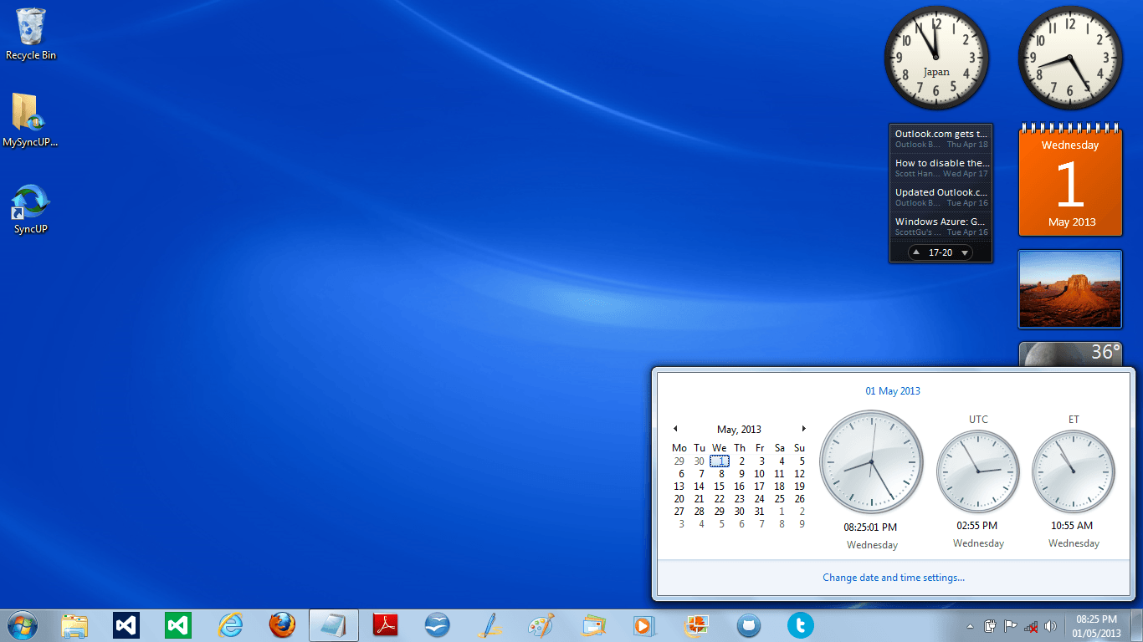Click the Change date and time settings link
Viewport: 1143px width, 642px height.
pos(893,577)
